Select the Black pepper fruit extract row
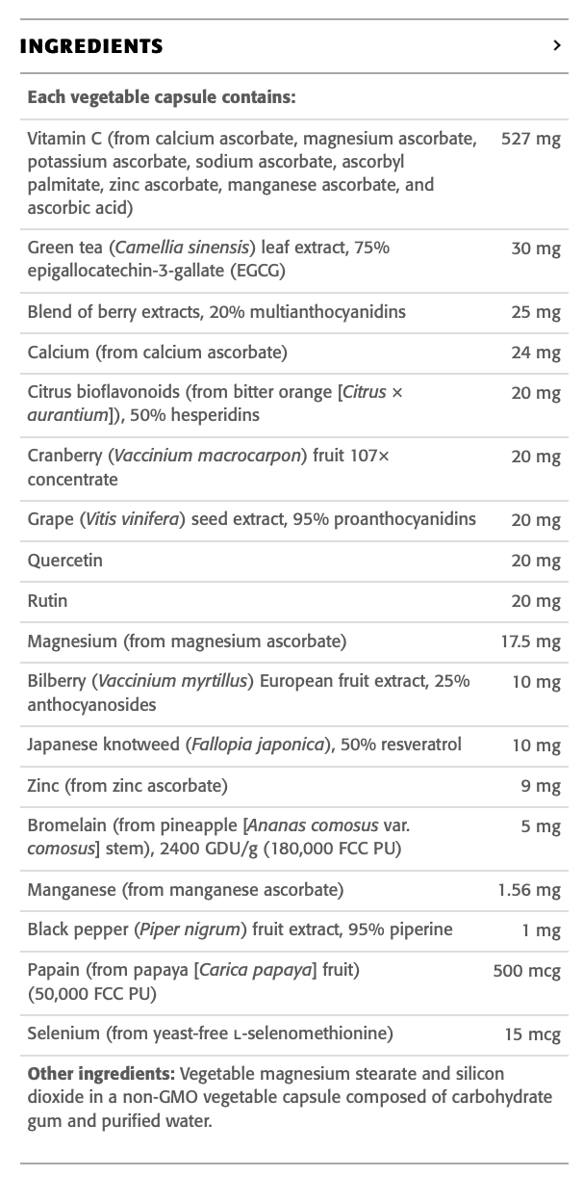Viewport: 583px width, 1177px height. (240, 929)
